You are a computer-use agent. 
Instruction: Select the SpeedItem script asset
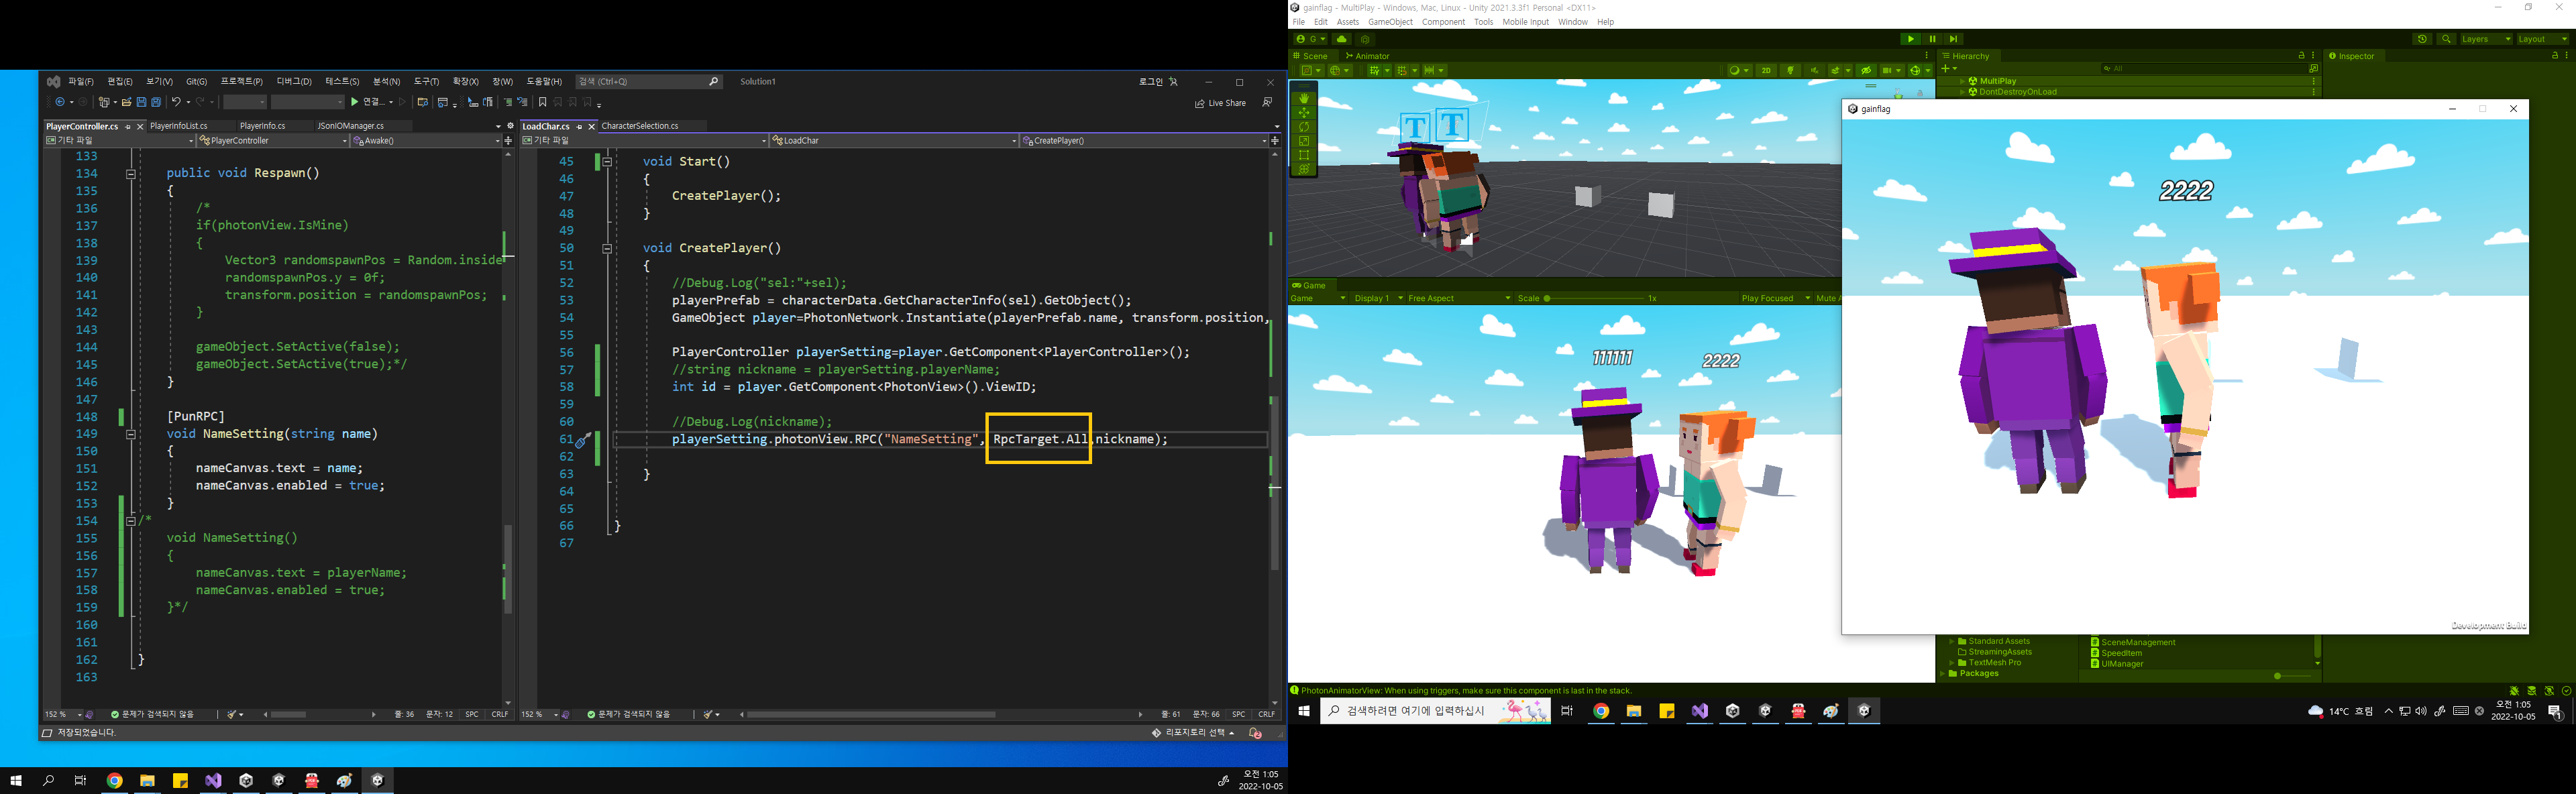coord(2116,653)
